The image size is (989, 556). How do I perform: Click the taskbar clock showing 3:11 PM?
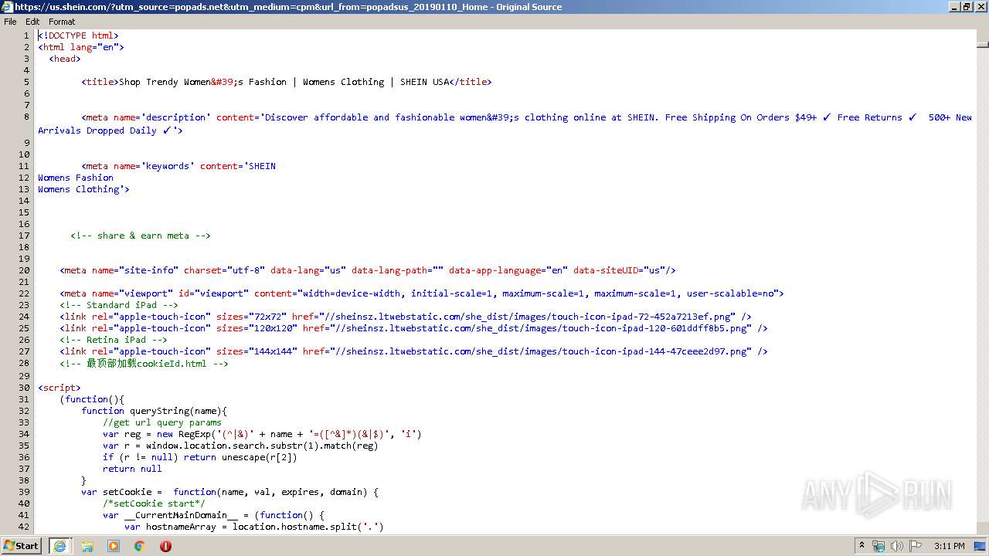[x=949, y=546]
